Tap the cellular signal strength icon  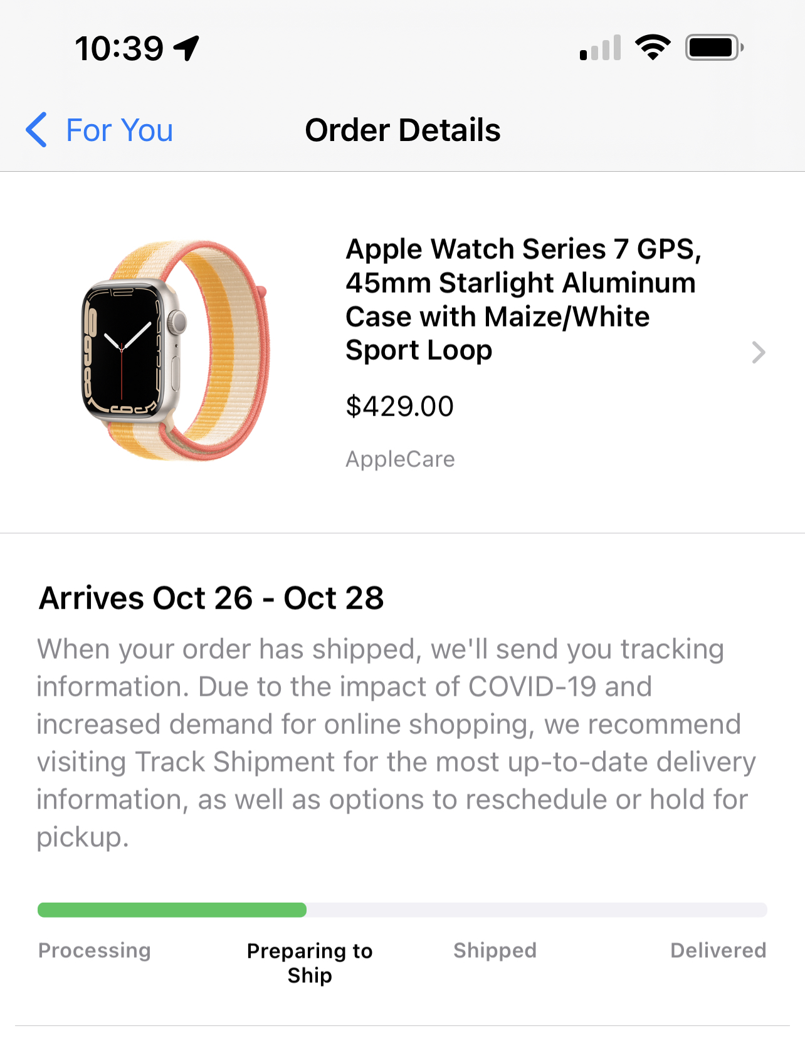(x=600, y=48)
